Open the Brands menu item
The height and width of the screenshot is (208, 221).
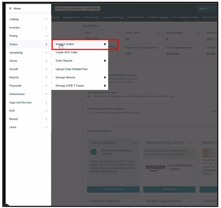(x=28, y=119)
